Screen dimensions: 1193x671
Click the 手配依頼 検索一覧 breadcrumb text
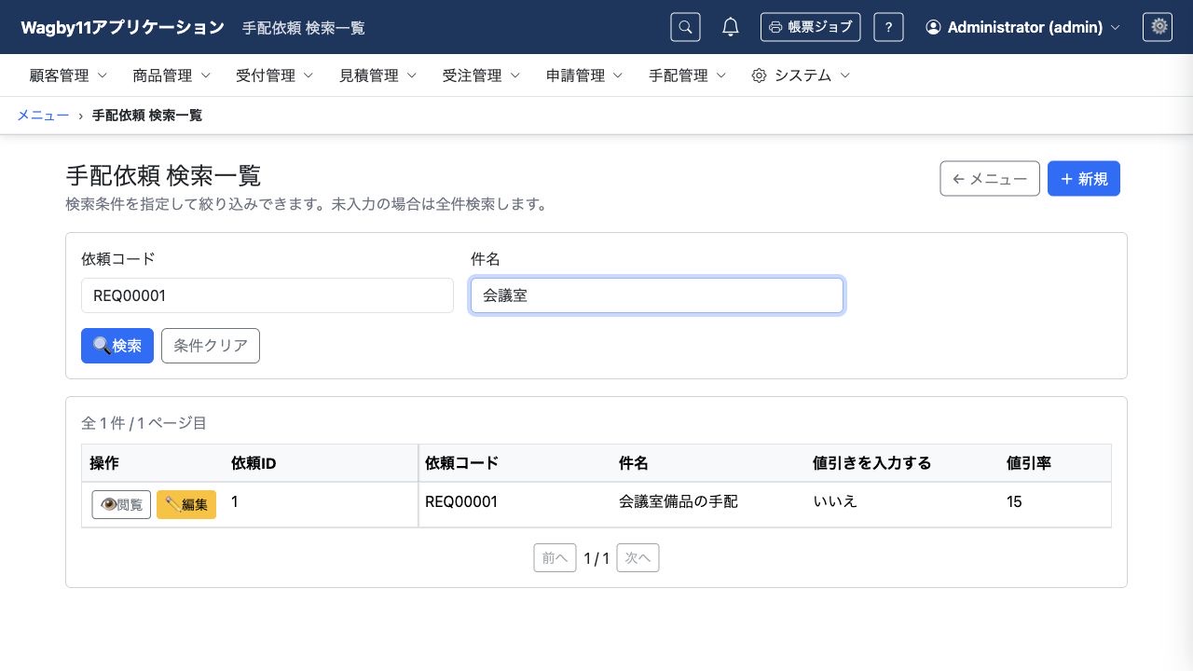(147, 116)
